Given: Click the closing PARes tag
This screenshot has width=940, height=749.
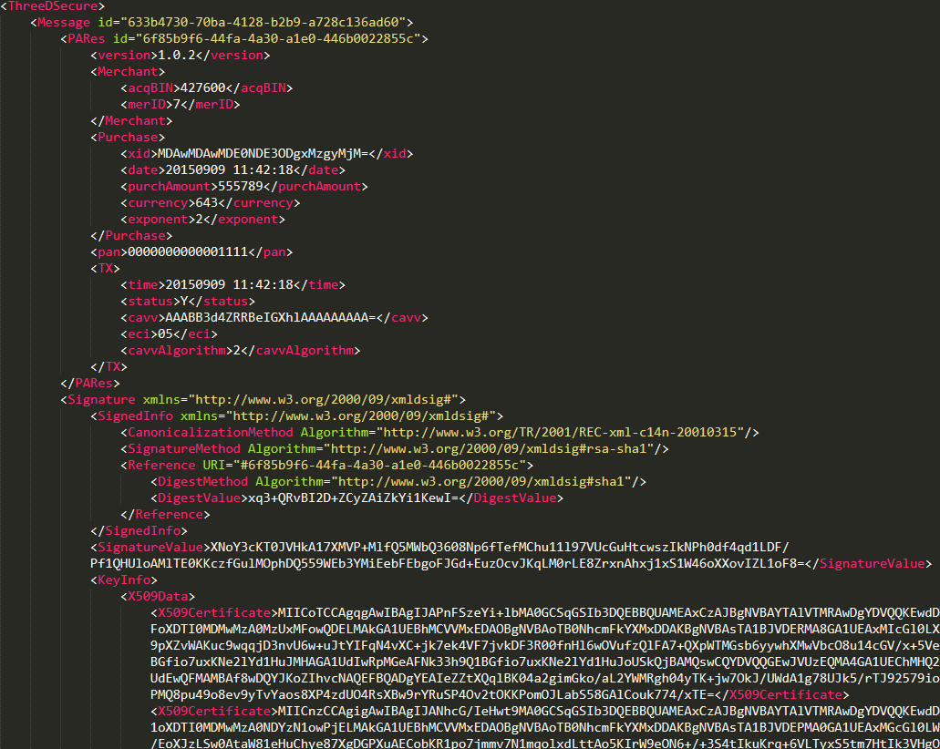Looking at the screenshot, I should point(90,383).
